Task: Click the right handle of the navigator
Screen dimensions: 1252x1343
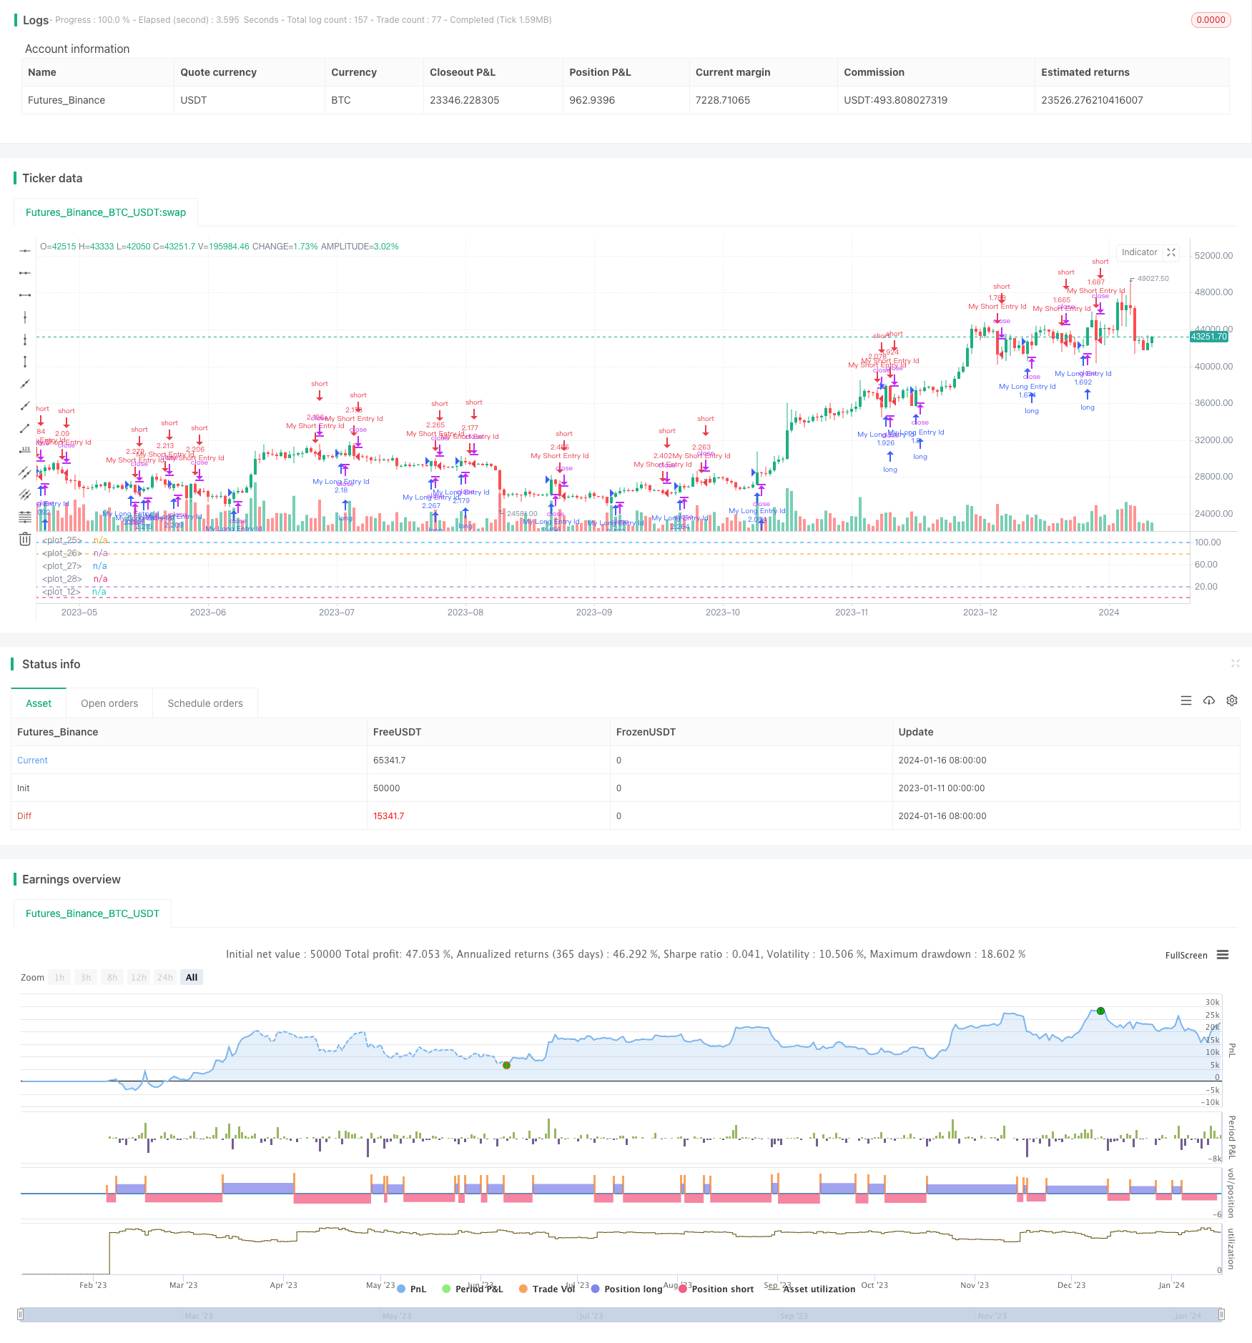Action: [x=1222, y=1314]
